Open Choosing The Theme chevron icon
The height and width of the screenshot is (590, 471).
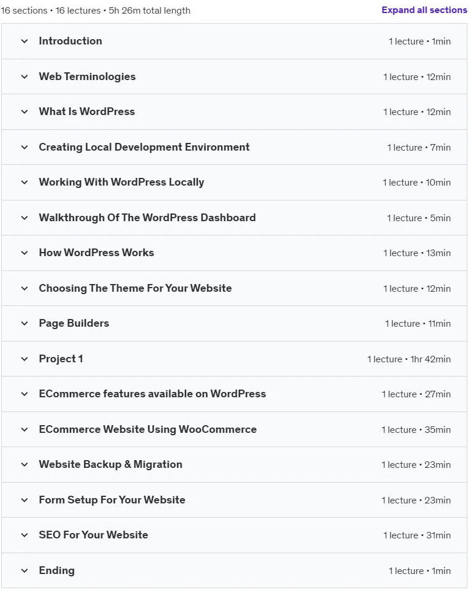[24, 289]
